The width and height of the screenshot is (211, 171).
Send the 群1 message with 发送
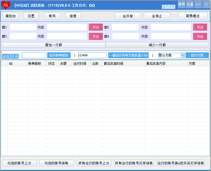click(x=96, y=27)
